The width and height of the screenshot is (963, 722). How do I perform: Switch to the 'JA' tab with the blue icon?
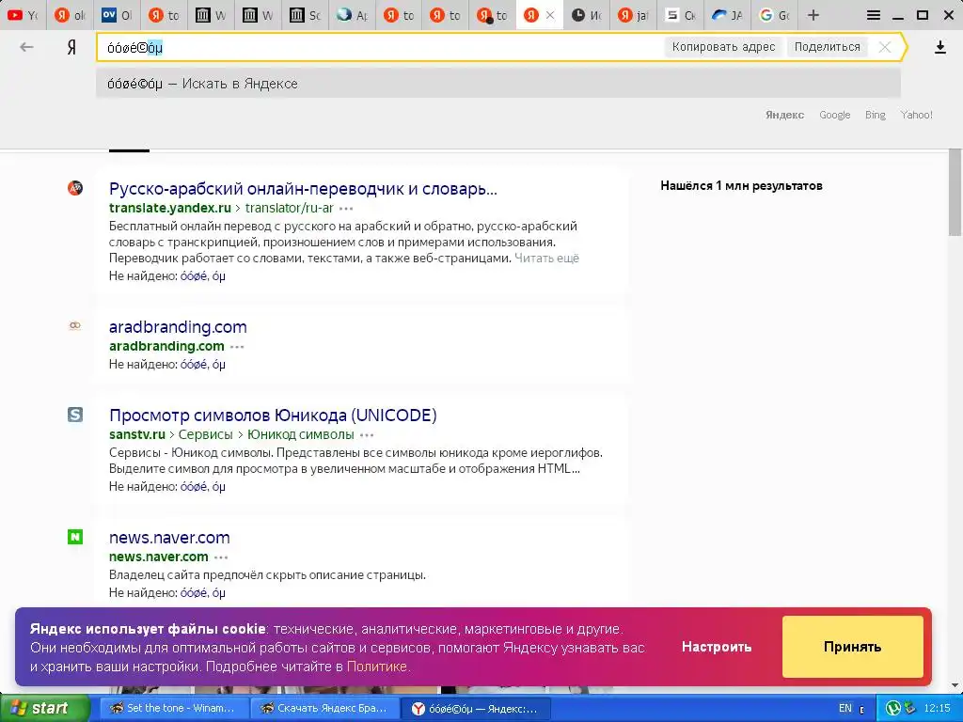tap(727, 15)
